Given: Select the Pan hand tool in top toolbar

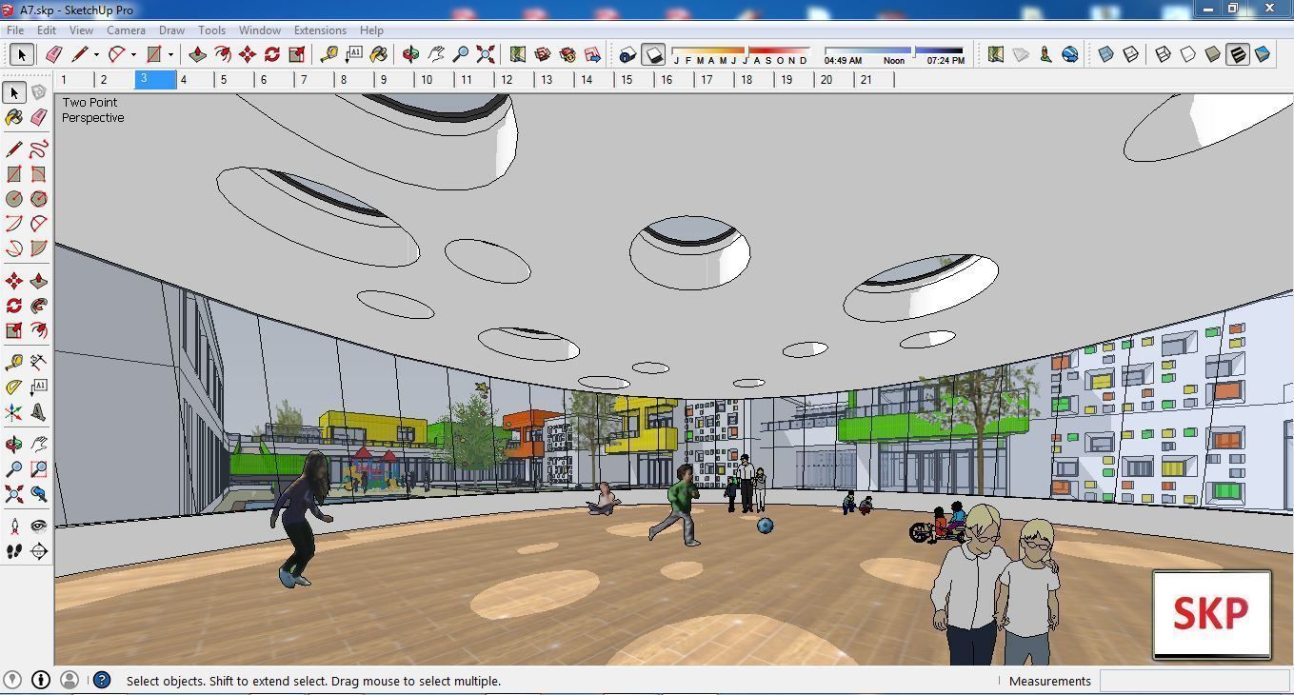Looking at the screenshot, I should (436, 54).
